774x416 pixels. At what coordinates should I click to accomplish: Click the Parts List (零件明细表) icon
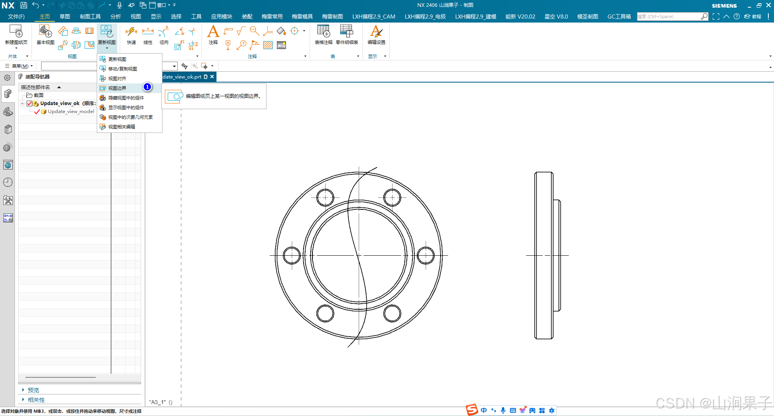347,31
